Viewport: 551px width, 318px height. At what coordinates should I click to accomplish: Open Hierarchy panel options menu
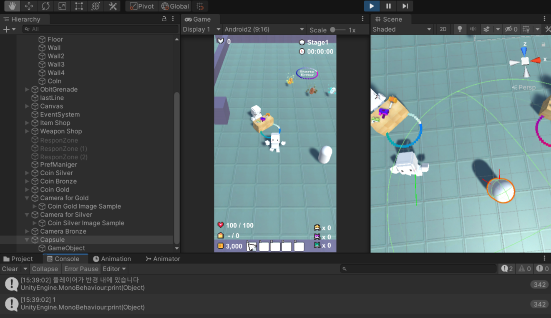[x=173, y=19]
